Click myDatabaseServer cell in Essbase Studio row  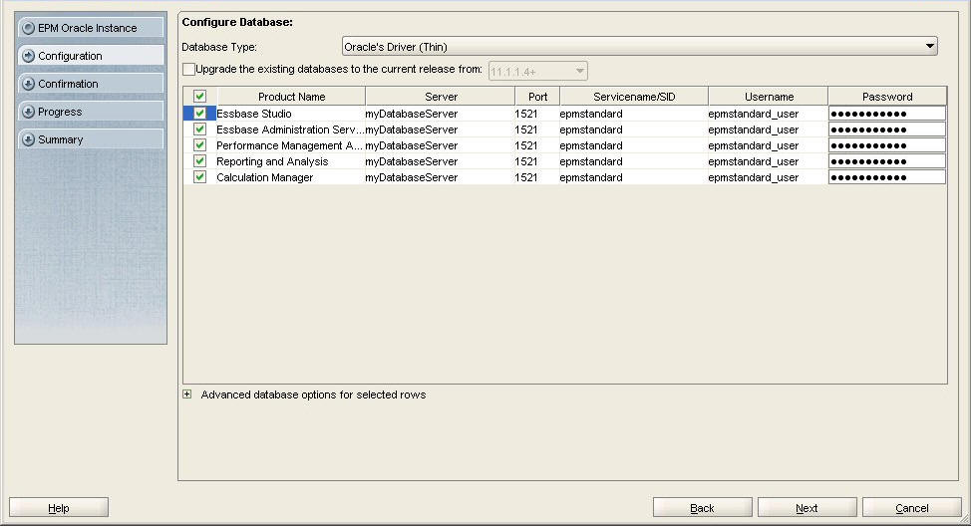[x=440, y=114]
